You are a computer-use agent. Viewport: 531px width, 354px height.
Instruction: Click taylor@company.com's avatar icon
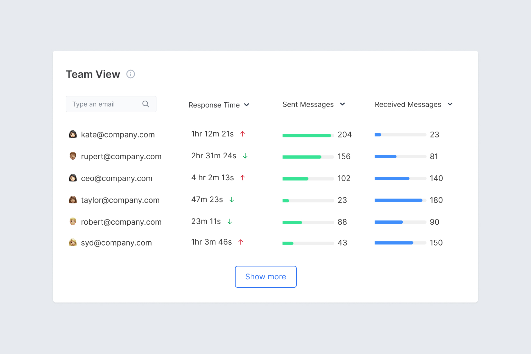[73, 200]
